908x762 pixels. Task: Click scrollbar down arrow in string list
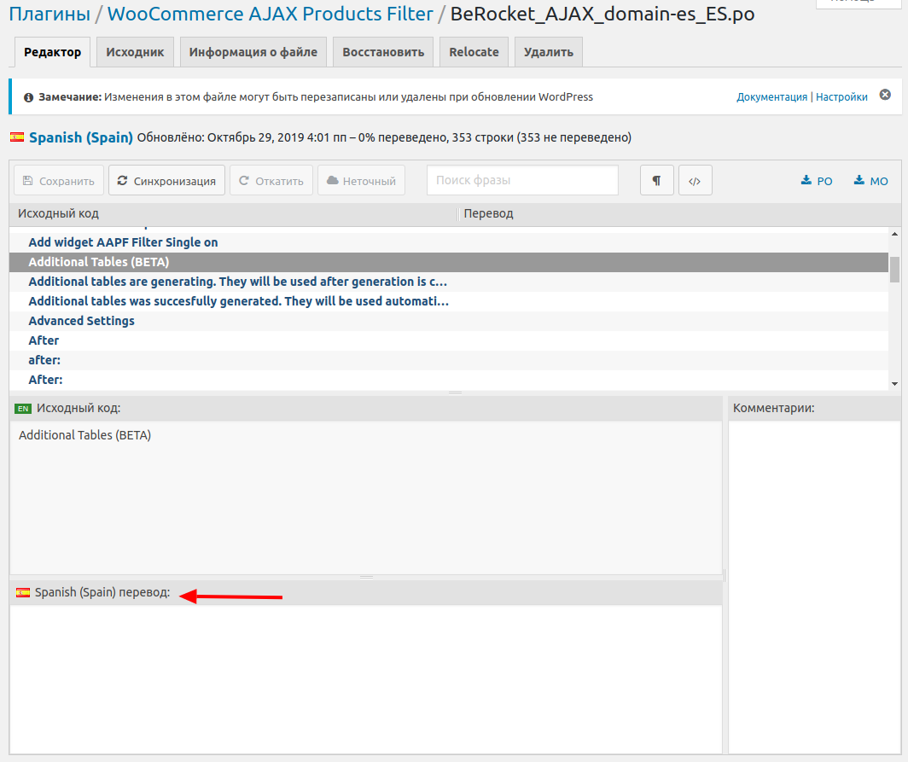click(x=894, y=385)
